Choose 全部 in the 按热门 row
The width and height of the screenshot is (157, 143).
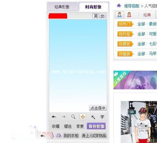click(x=141, y=24)
